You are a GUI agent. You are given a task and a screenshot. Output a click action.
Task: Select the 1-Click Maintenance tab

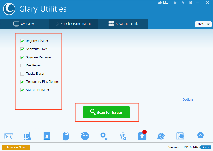tap(73, 24)
